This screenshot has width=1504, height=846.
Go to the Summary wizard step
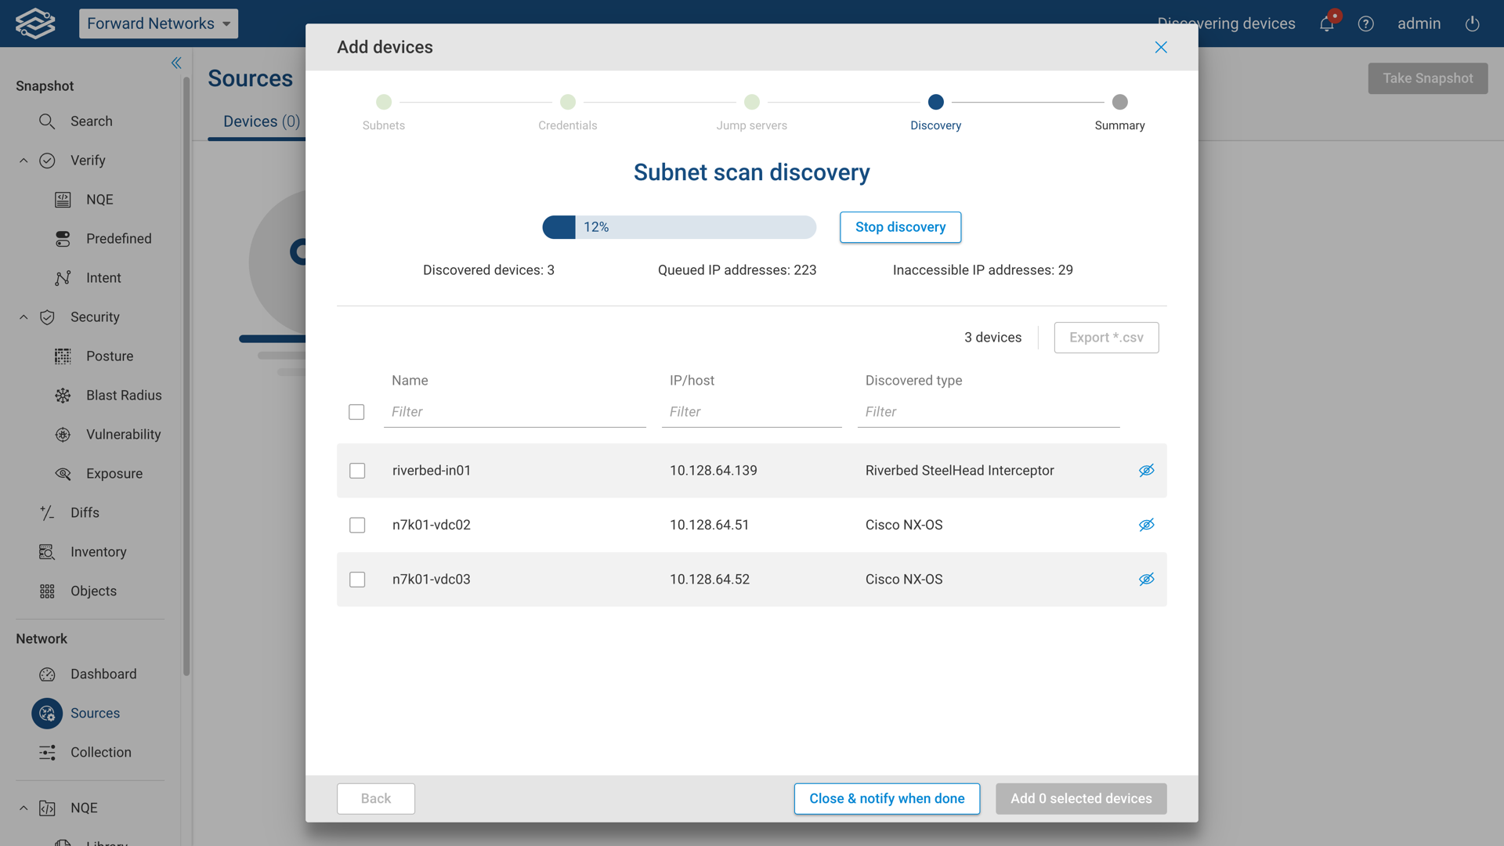[x=1119, y=103]
